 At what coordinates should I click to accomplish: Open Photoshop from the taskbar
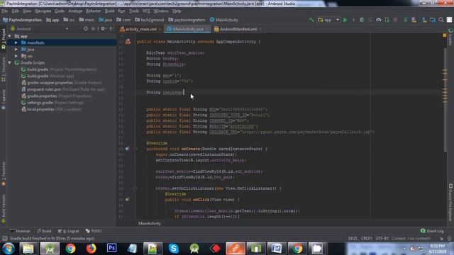(111, 249)
